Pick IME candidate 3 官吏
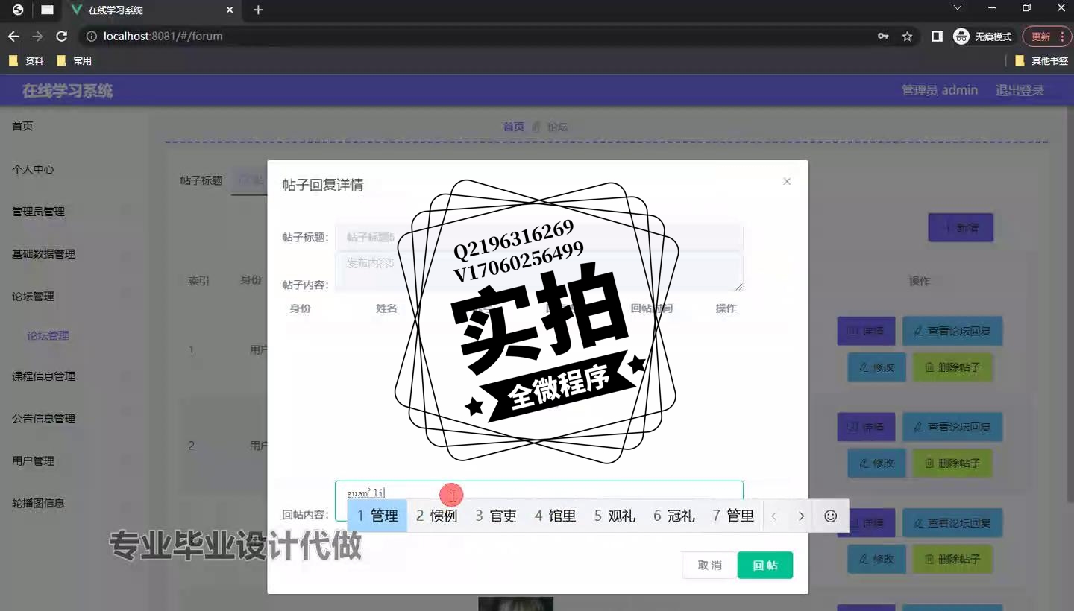The width and height of the screenshot is (1074, 611). [x=496, y=516]
